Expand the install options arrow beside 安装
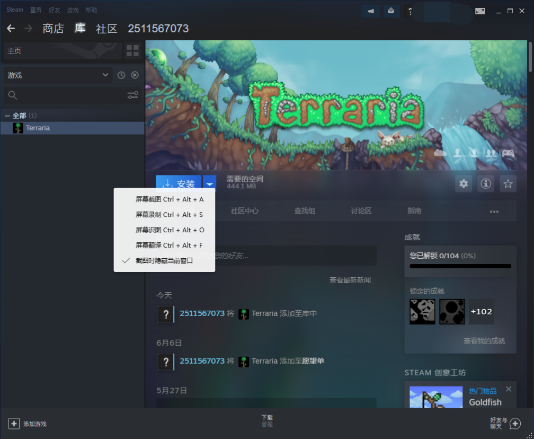Image resolution: width=534 pixels, height=439 pixels. (x=209, y=184)
